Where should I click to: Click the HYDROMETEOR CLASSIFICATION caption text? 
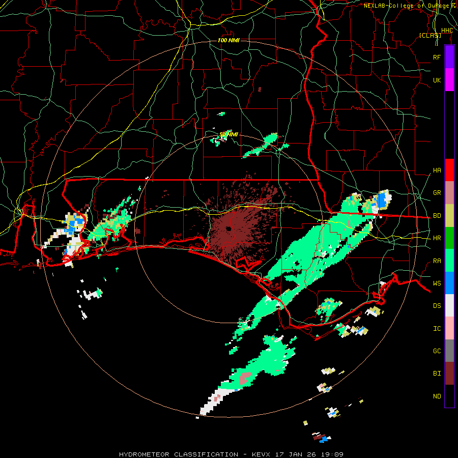click(x=179, y=454)
